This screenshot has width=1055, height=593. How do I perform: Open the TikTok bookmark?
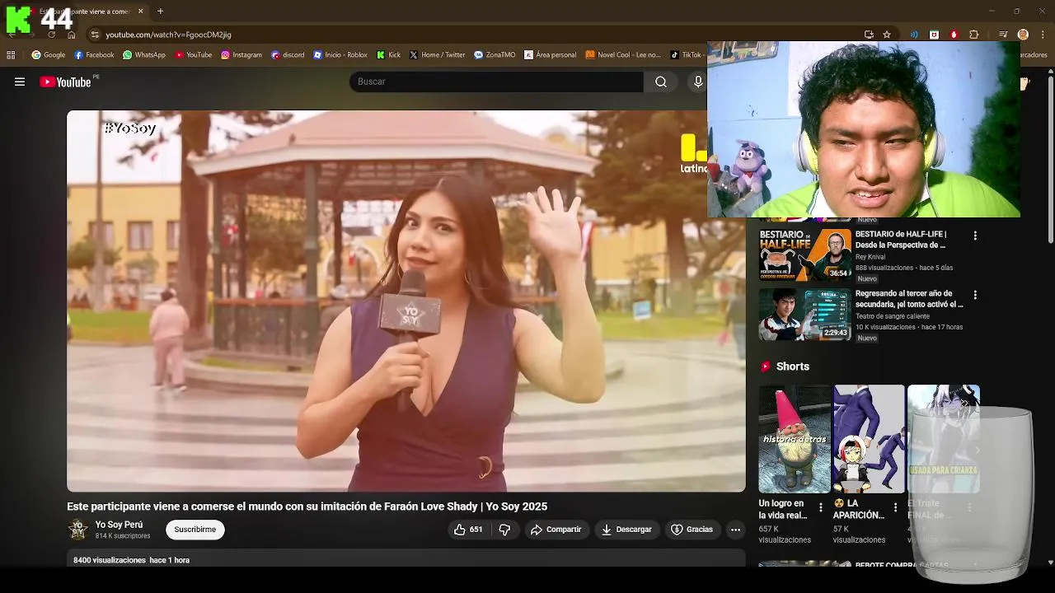(686, 55)
